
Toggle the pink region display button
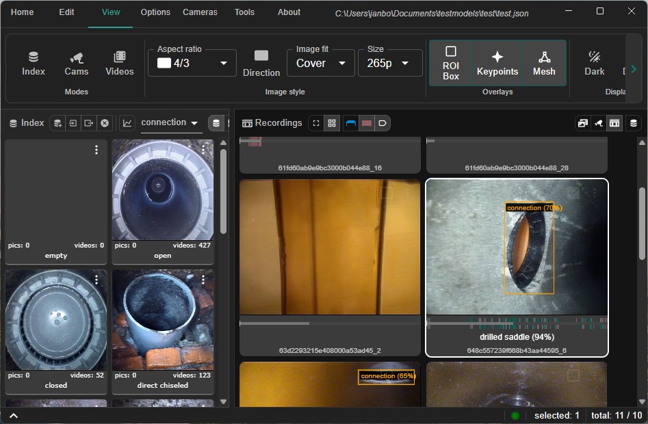click(x=367, y=123)
